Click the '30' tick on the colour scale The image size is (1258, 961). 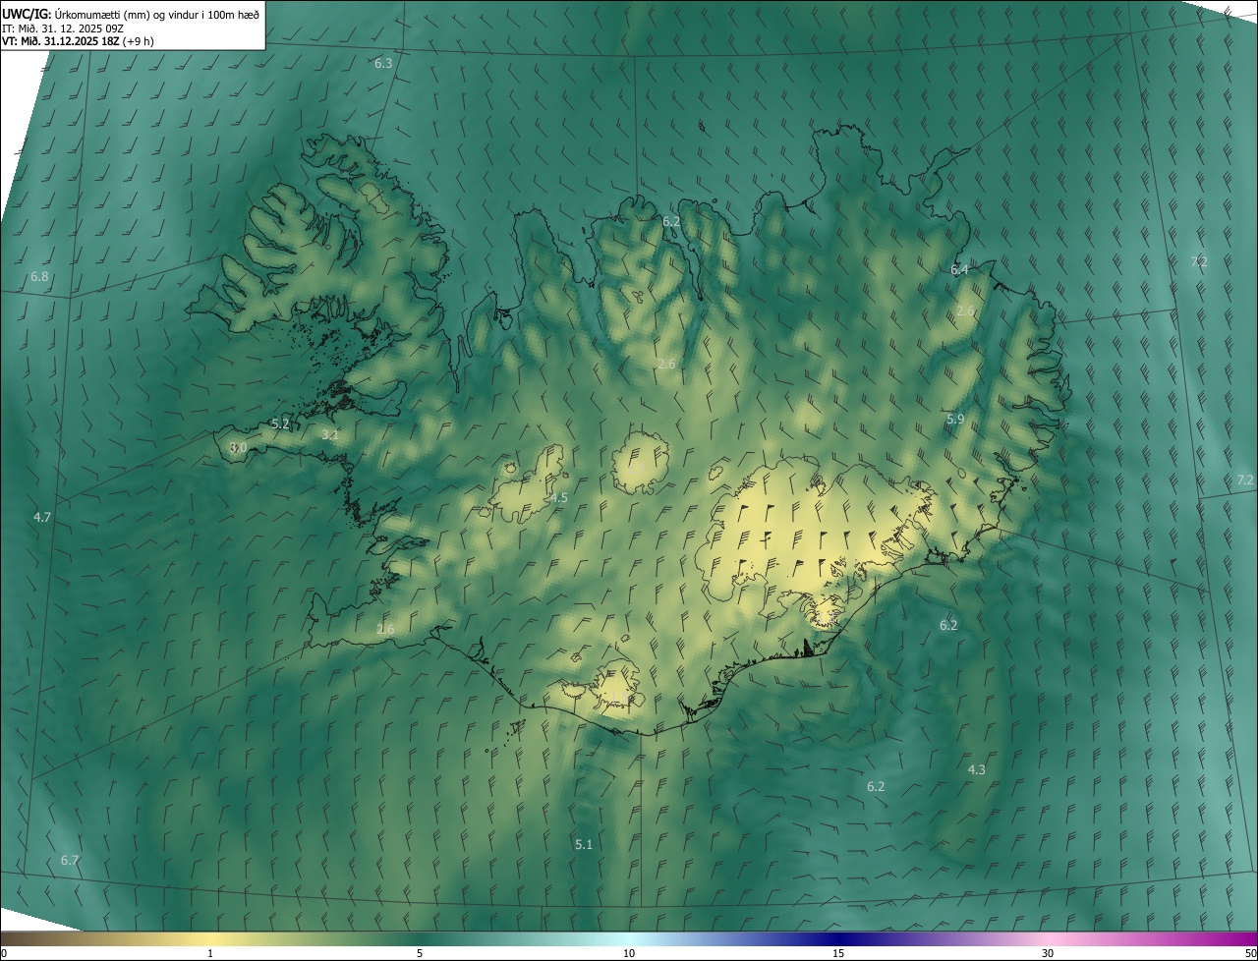click(1048, 953)
